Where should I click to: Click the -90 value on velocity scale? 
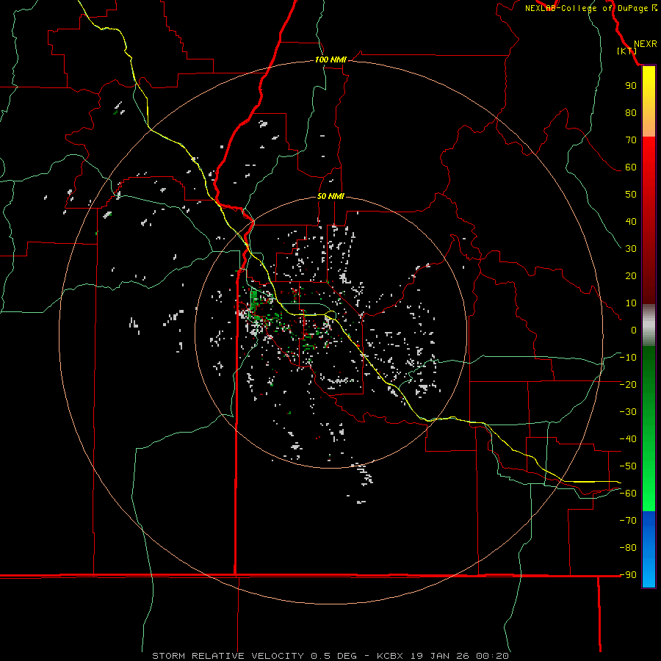(x=628, y=575)
